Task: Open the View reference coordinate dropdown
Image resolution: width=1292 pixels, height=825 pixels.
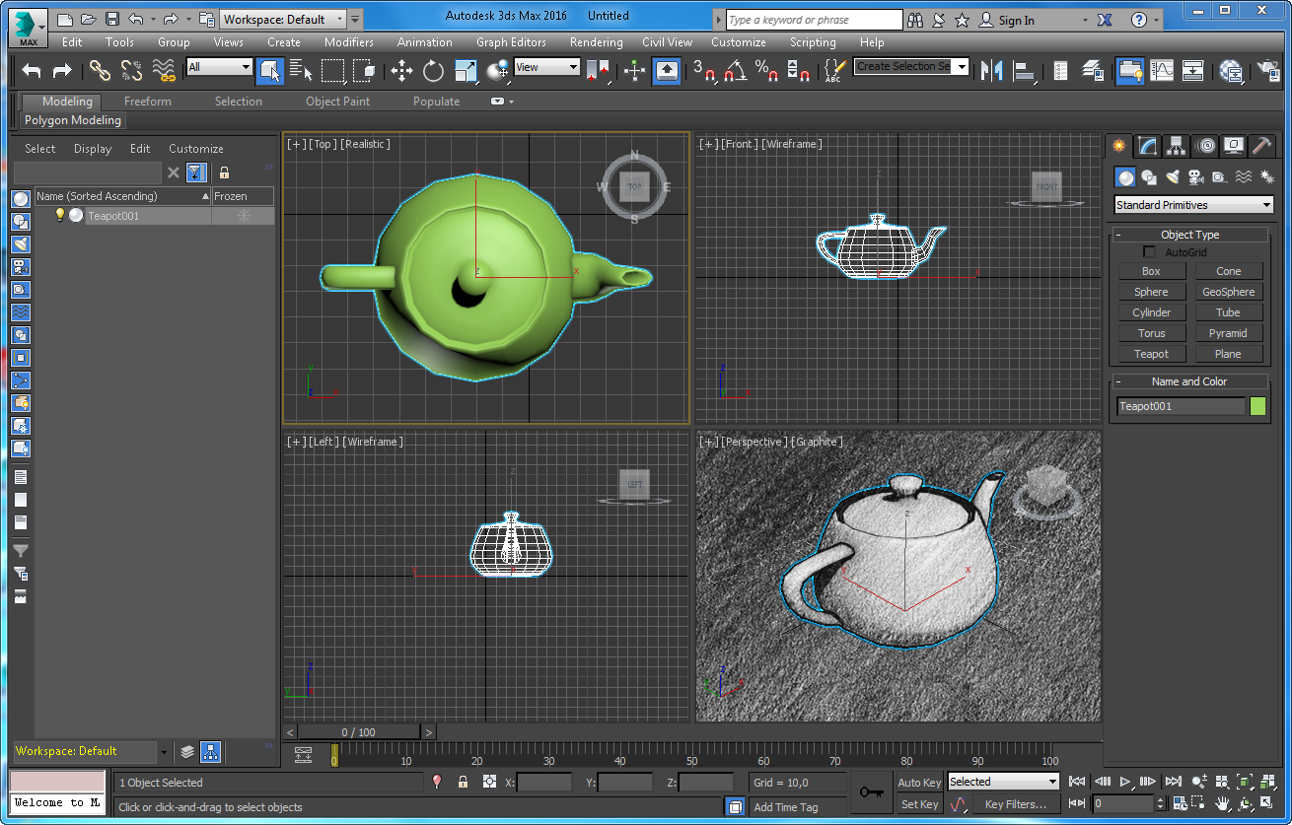Action: point(546,67)
